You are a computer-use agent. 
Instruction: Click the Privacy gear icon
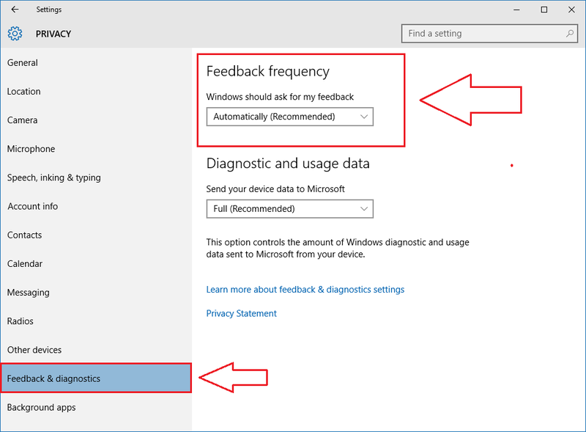(15, 34)
